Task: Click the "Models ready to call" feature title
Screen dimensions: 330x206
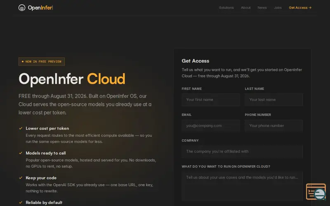Action: coord(46,153)
